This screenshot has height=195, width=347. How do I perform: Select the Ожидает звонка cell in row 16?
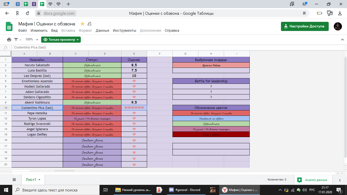(92, 140)
